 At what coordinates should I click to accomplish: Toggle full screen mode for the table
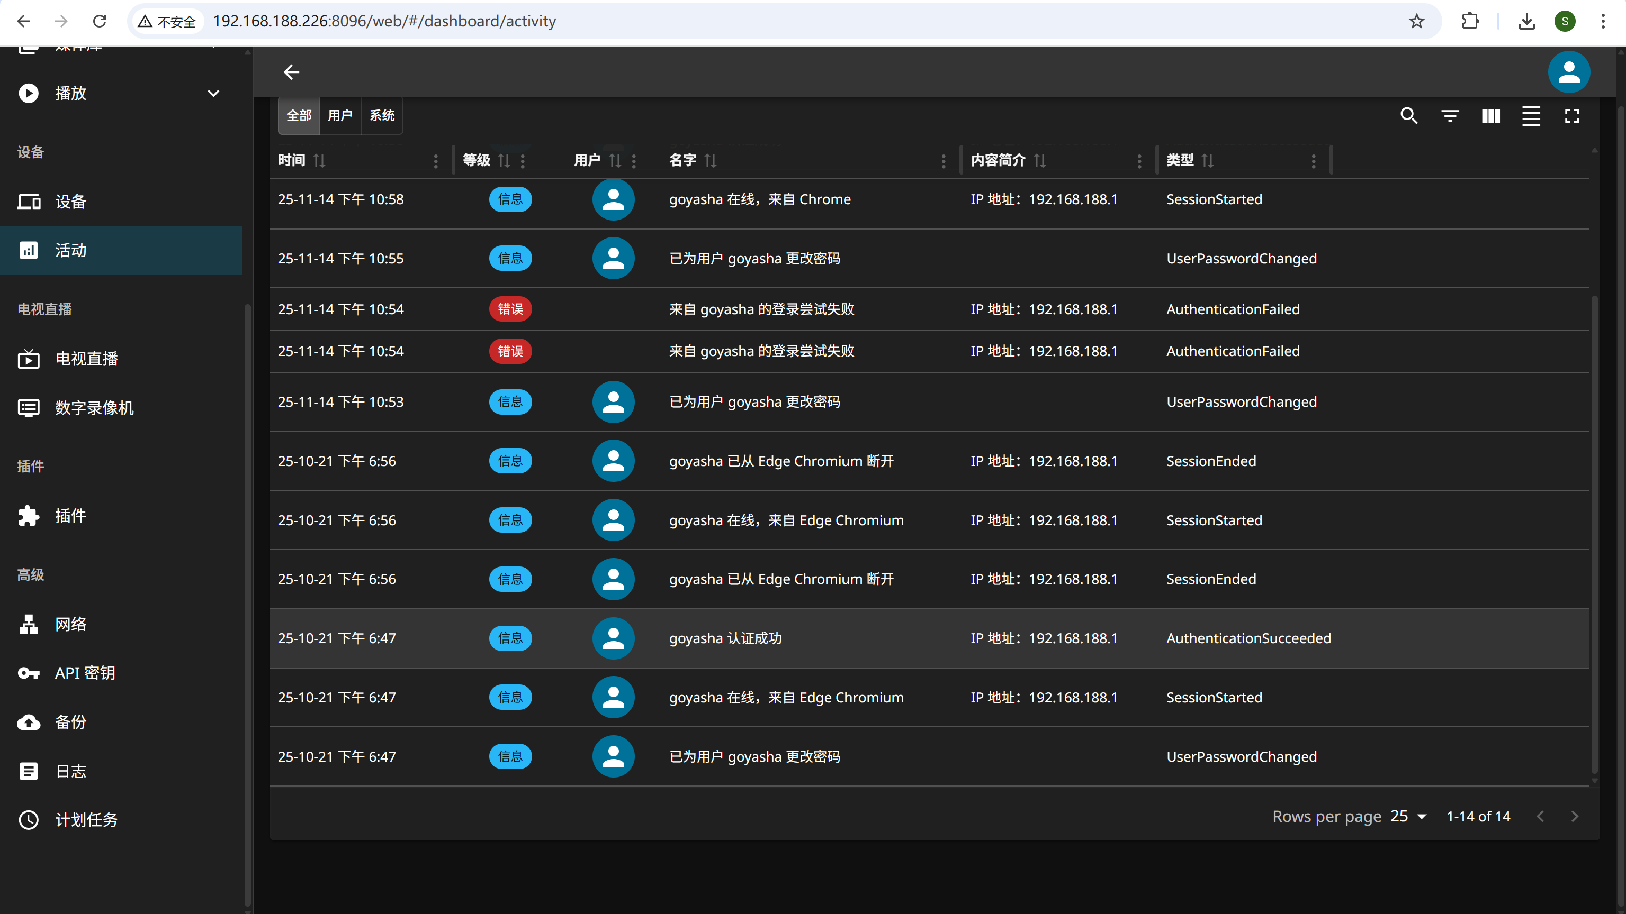pyautogui.click(x=1571, y=116)
